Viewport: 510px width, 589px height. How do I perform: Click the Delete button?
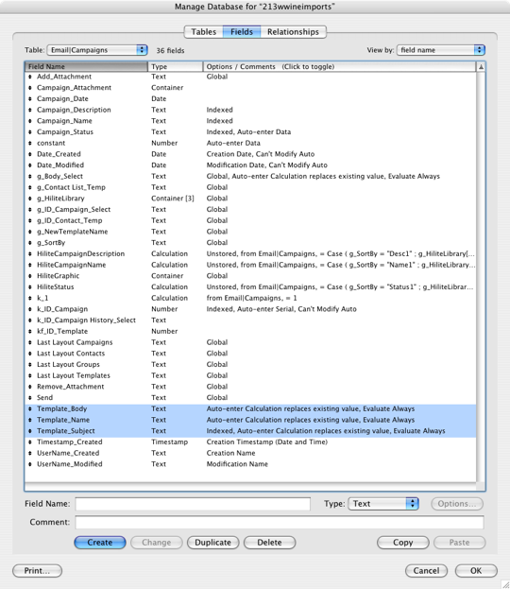[x=269, y=543]
